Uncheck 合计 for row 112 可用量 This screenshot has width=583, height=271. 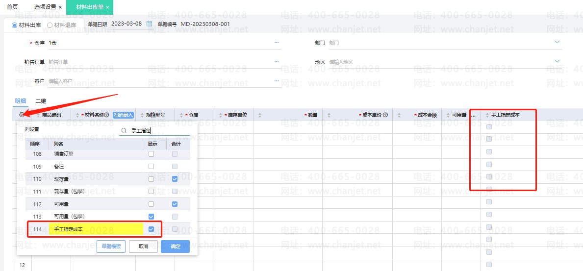(175, 204)
